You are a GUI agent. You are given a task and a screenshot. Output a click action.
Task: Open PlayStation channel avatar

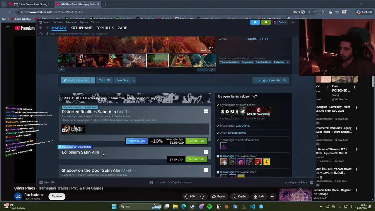(x=18, y=196)
